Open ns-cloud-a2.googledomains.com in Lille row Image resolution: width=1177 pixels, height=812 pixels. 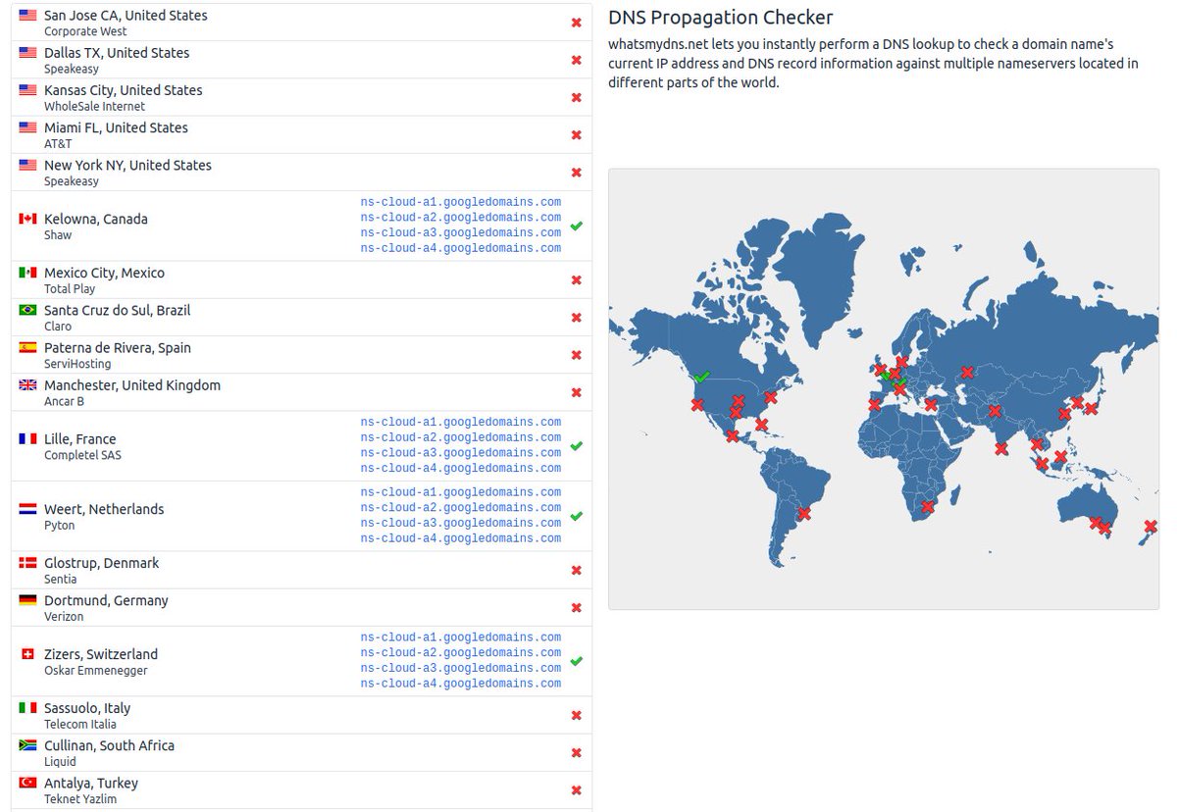click(x=461, y=437)
